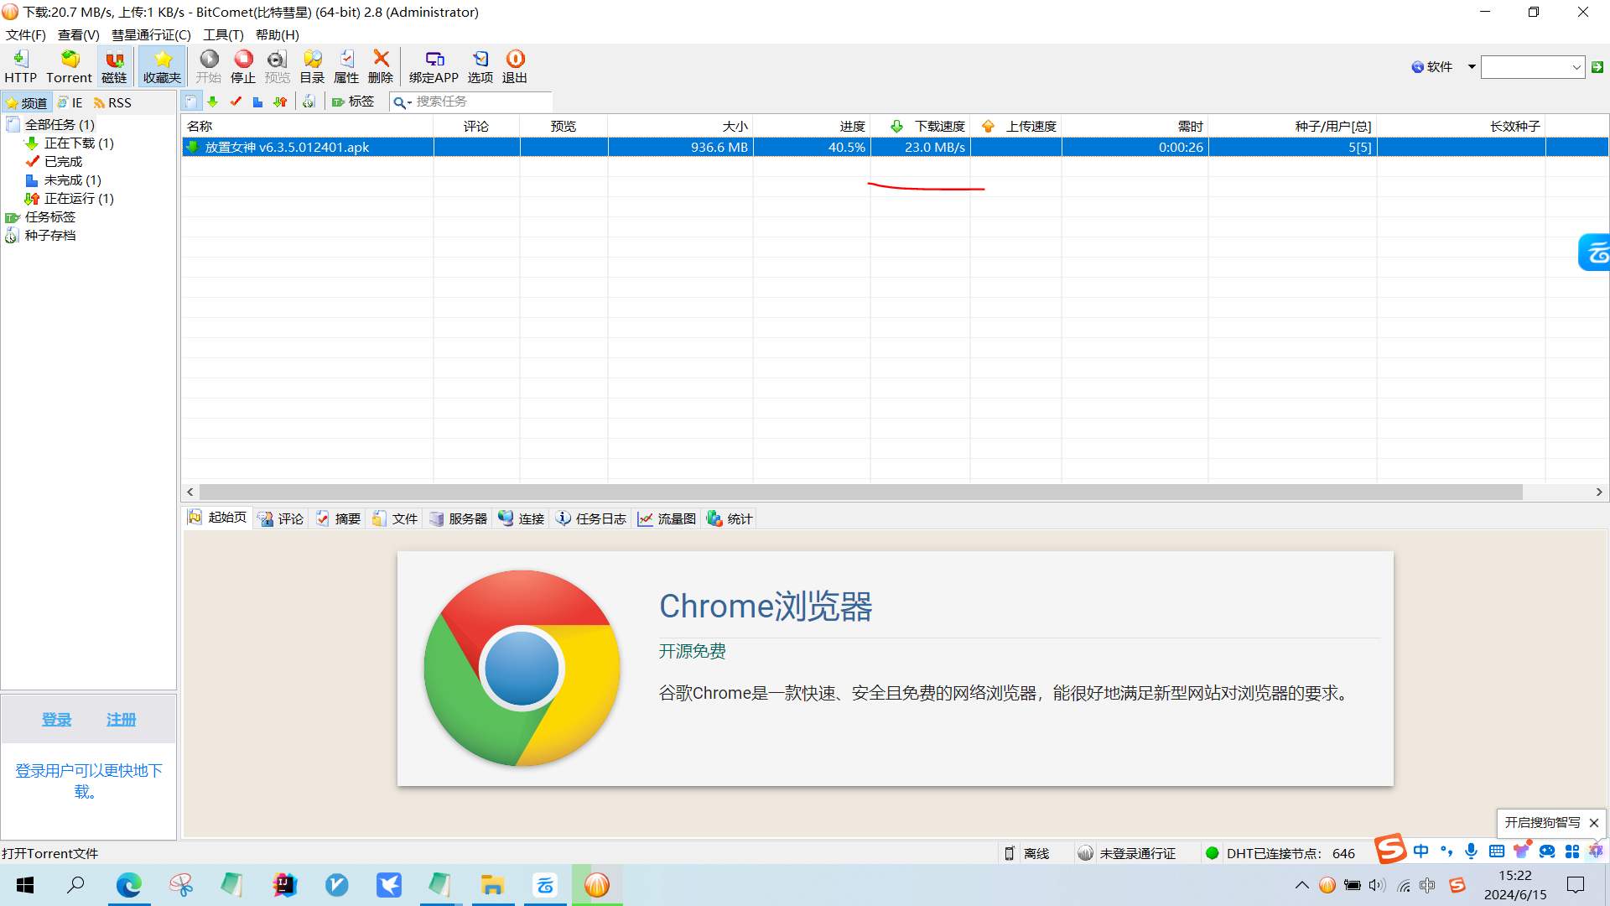Expand the 任务标签 tree node

[x=49, y=217]
